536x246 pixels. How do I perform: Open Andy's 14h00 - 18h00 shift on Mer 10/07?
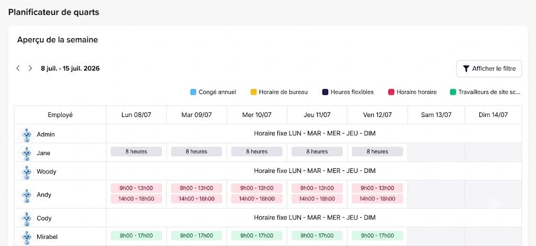click(x=256, y=199)
